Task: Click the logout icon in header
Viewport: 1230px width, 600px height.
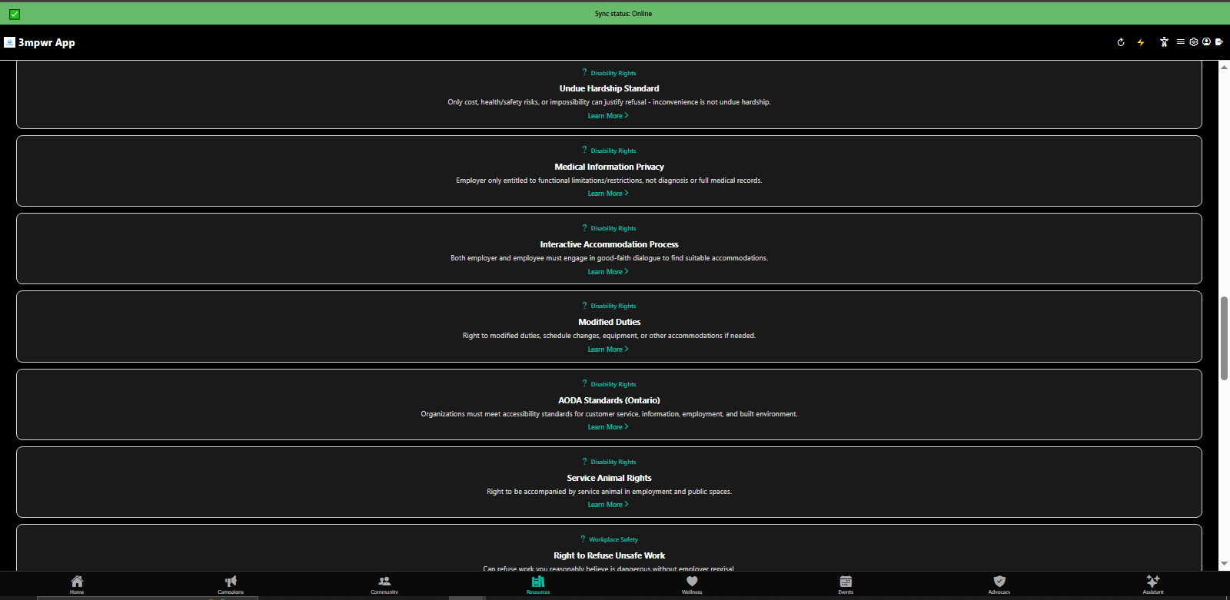Action: click(x=1219, y=42)
